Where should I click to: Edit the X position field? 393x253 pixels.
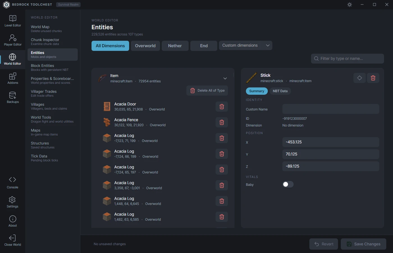click(x=331, y=142)
